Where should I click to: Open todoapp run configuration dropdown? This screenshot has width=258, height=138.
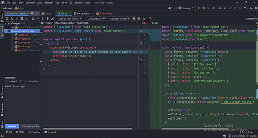coord(186,8)
